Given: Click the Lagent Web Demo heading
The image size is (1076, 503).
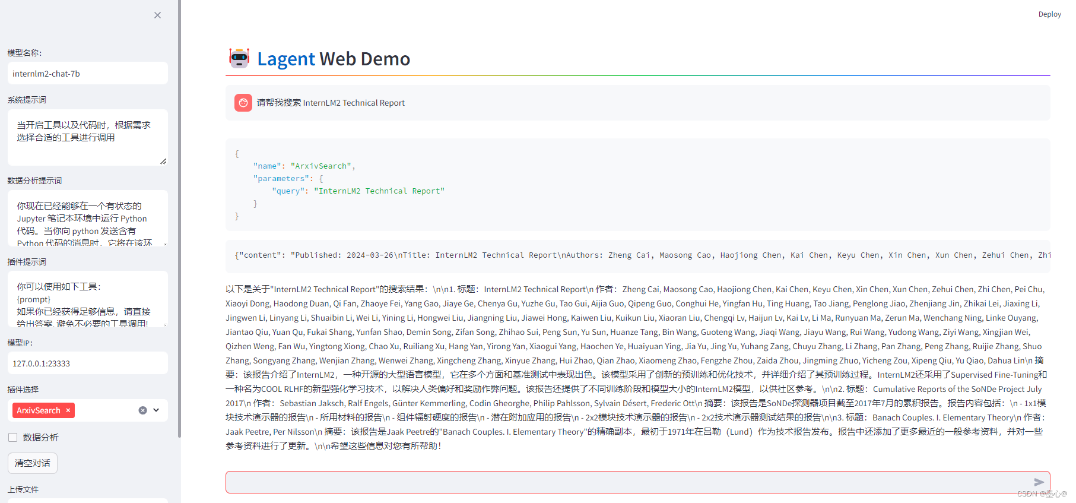Looking at the screenshot, I should coord(334,59).
